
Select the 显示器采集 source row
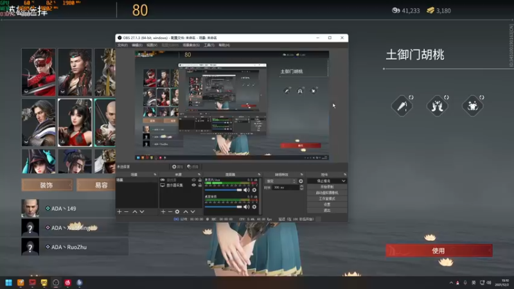(181, 185)
